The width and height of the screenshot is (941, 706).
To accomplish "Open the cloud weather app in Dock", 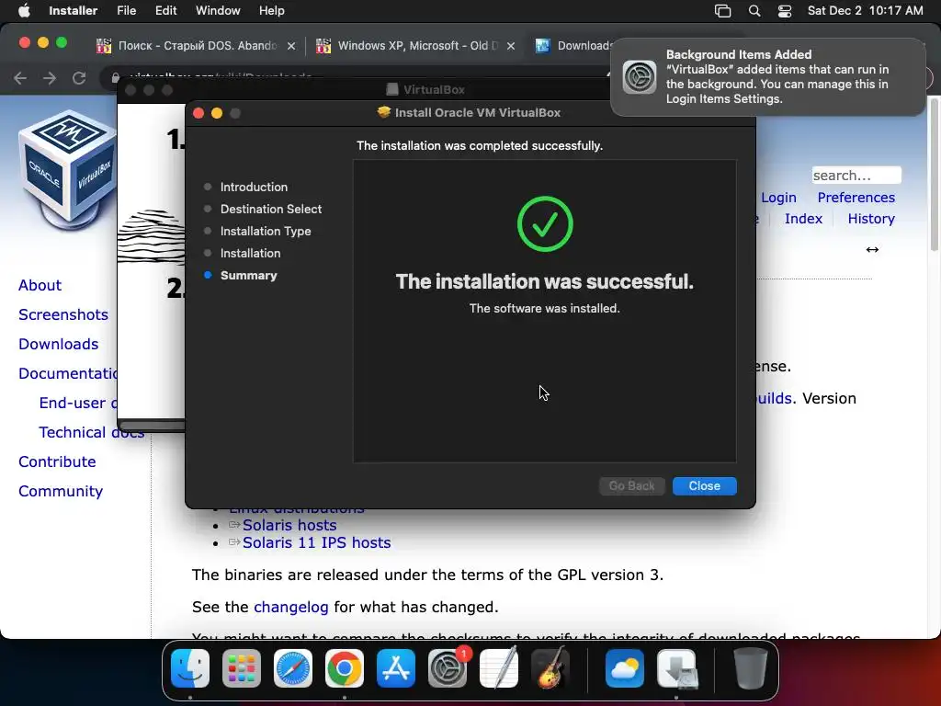I will pyautogui.click(x=624, y=668).
